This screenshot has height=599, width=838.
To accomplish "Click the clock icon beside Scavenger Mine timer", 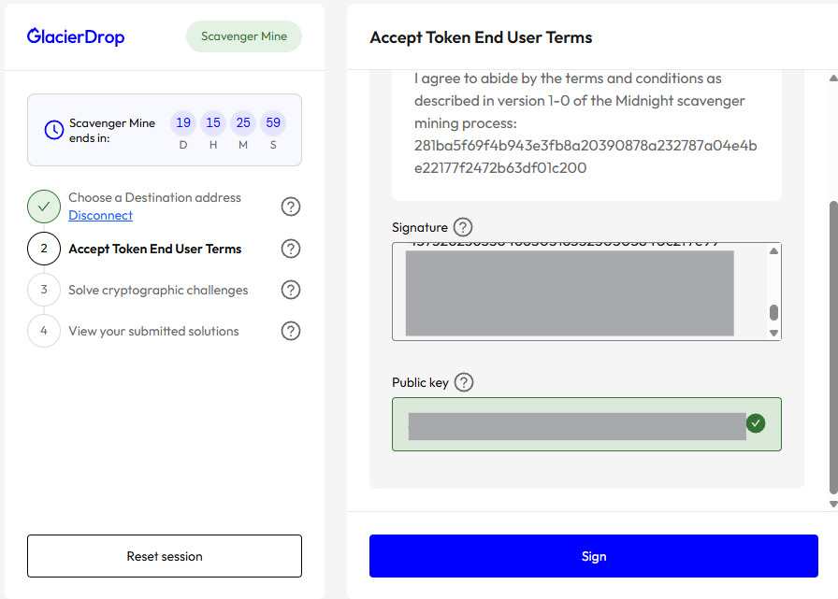I will (x=54, y=130).
